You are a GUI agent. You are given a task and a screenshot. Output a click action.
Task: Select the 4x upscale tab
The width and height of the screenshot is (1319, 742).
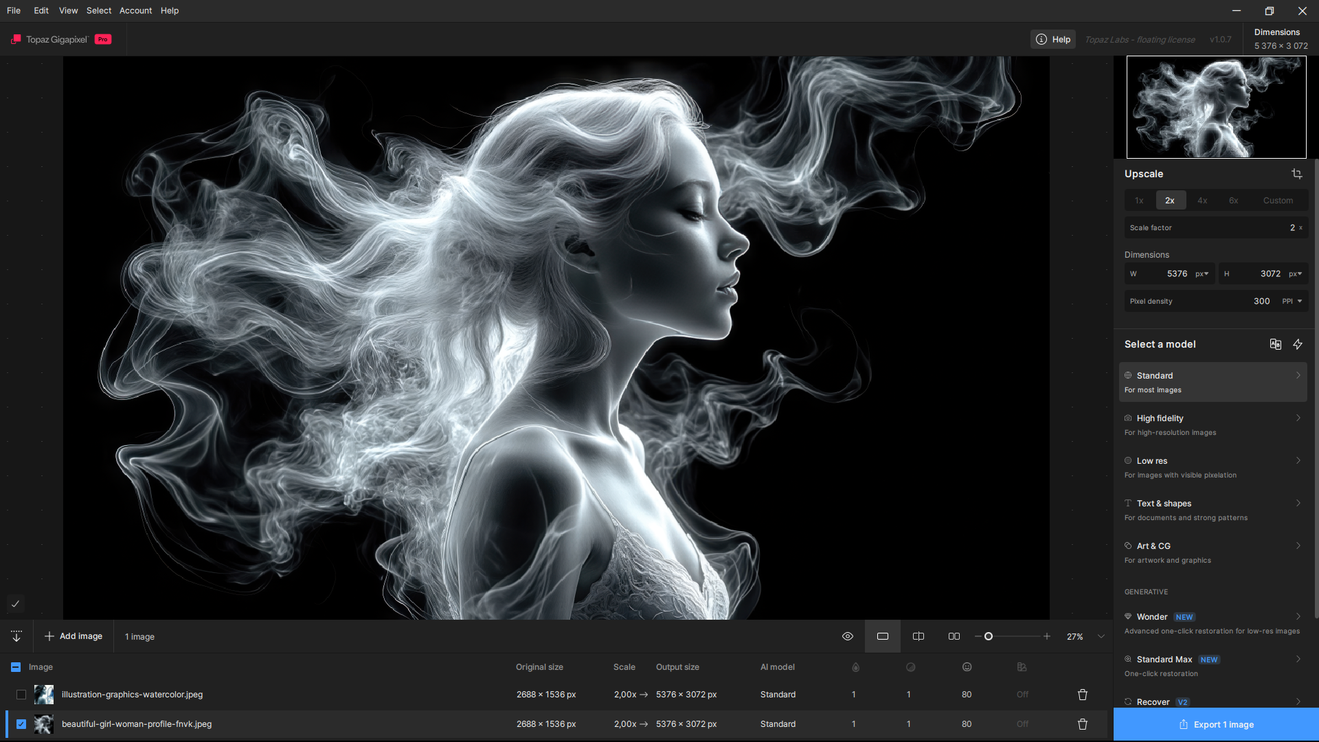tap(1202, 201)
